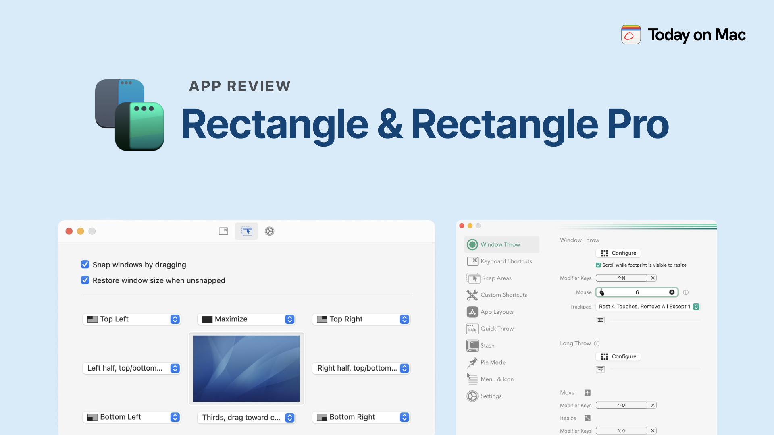
Task: Select App Layouts in the sidebar
Action: [x=496, y=312]
